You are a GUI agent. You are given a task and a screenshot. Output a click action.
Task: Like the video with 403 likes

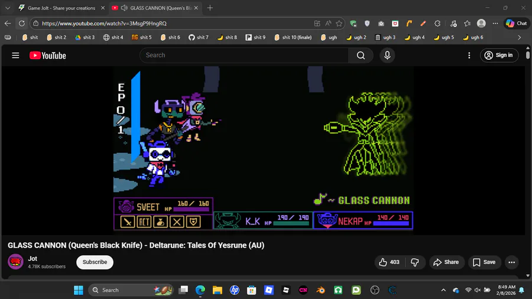pyautogui.click(x=390, y=262)
